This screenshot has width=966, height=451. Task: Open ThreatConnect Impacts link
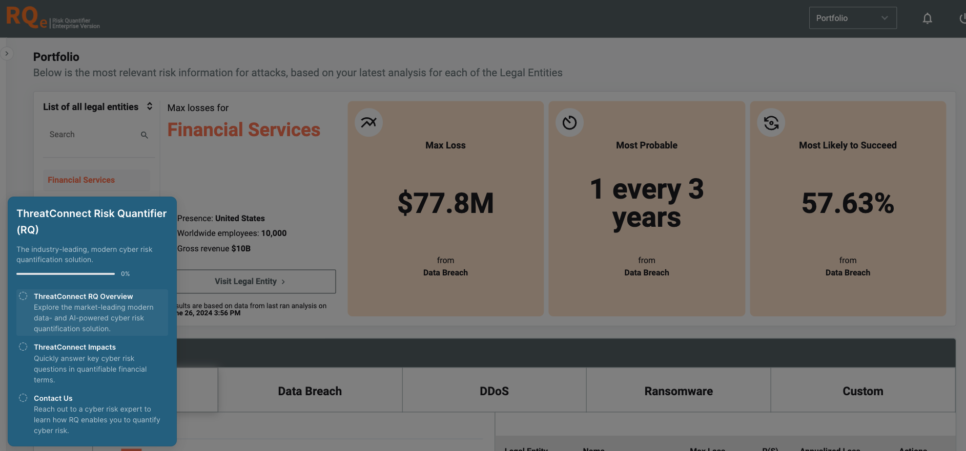tap(75, 347)
